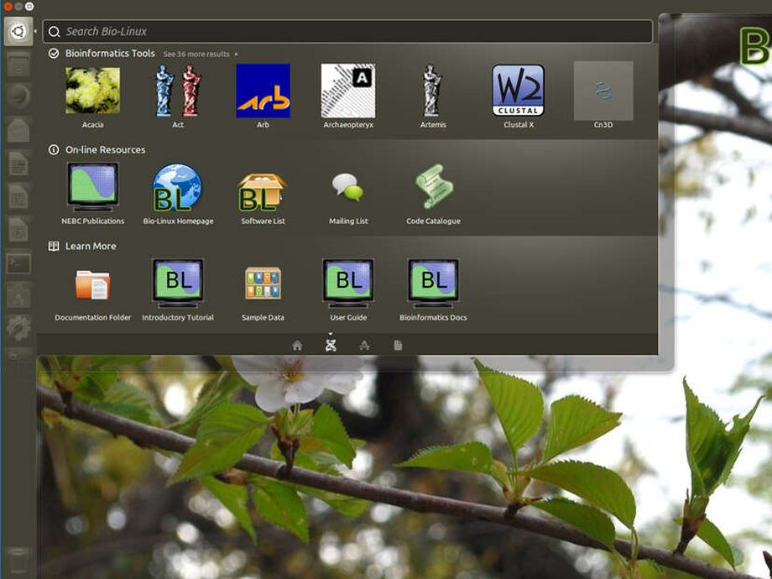Switch to the Home lens tab
The image size is (772, 579).
click(297, 346)
